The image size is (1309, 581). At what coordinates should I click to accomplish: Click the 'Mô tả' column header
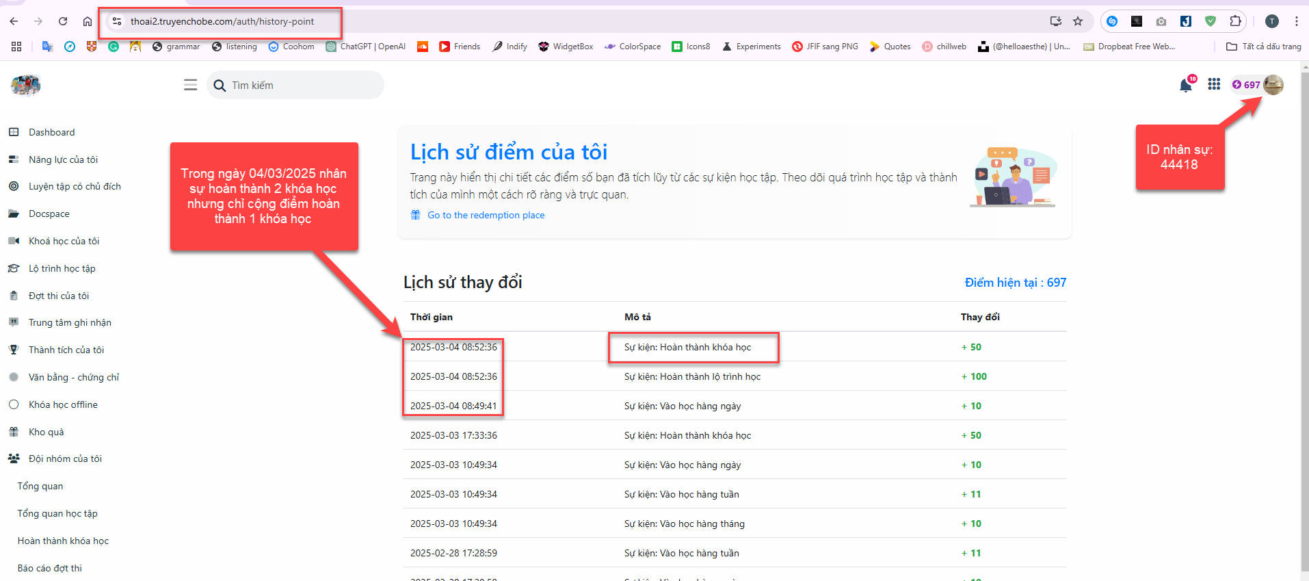tap(637, 317)
